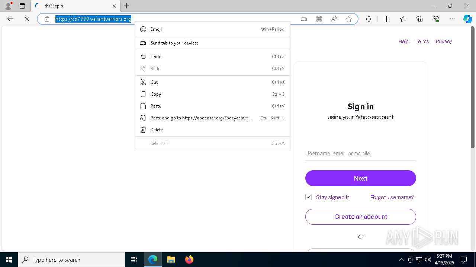476x267 pixels.
Task: Select Cut in the context menu
Action: [x=212, y=82]
